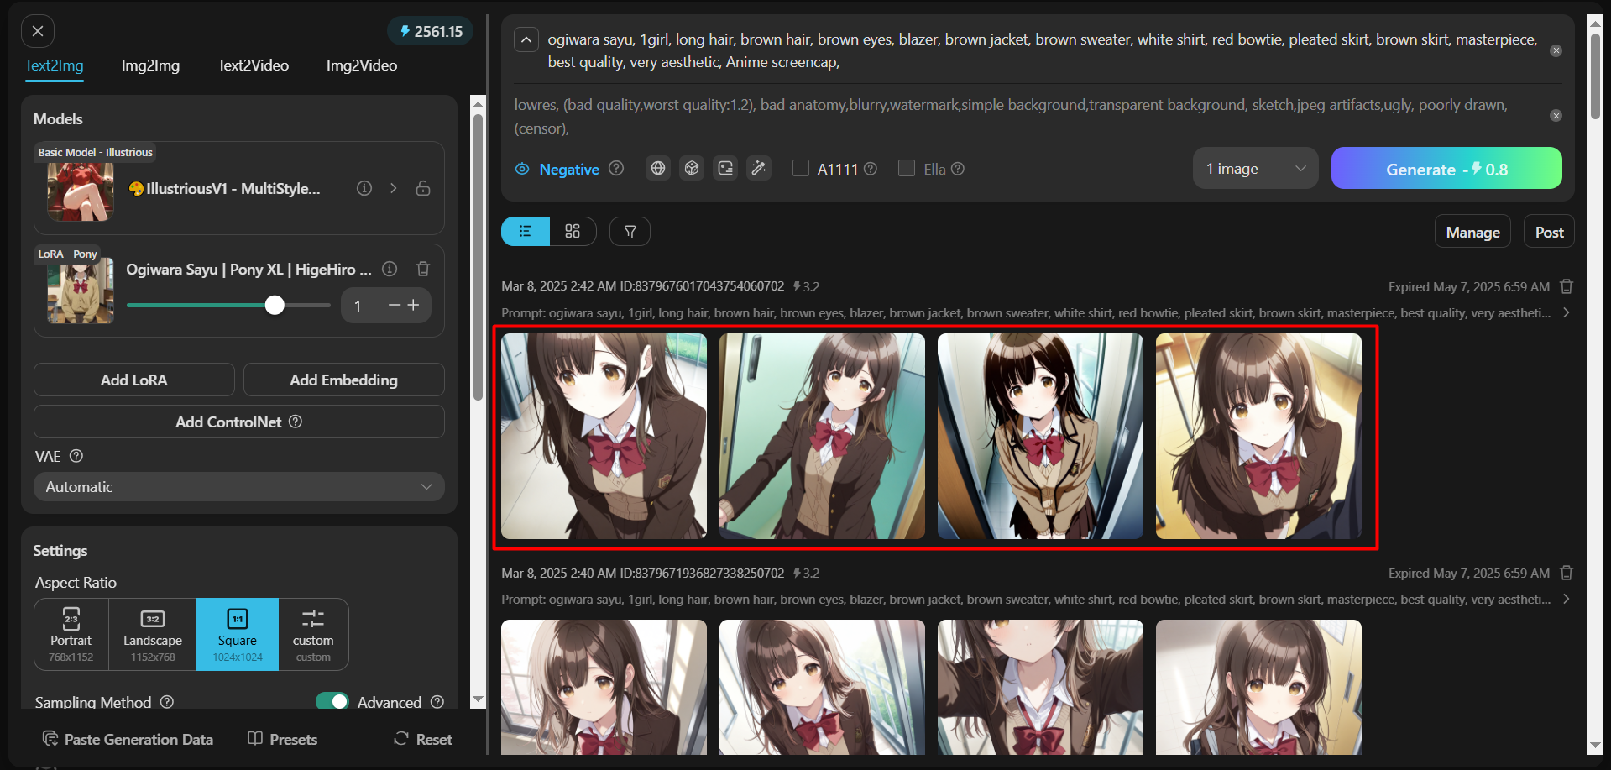Click the Add LoRA button

point(134,380)
